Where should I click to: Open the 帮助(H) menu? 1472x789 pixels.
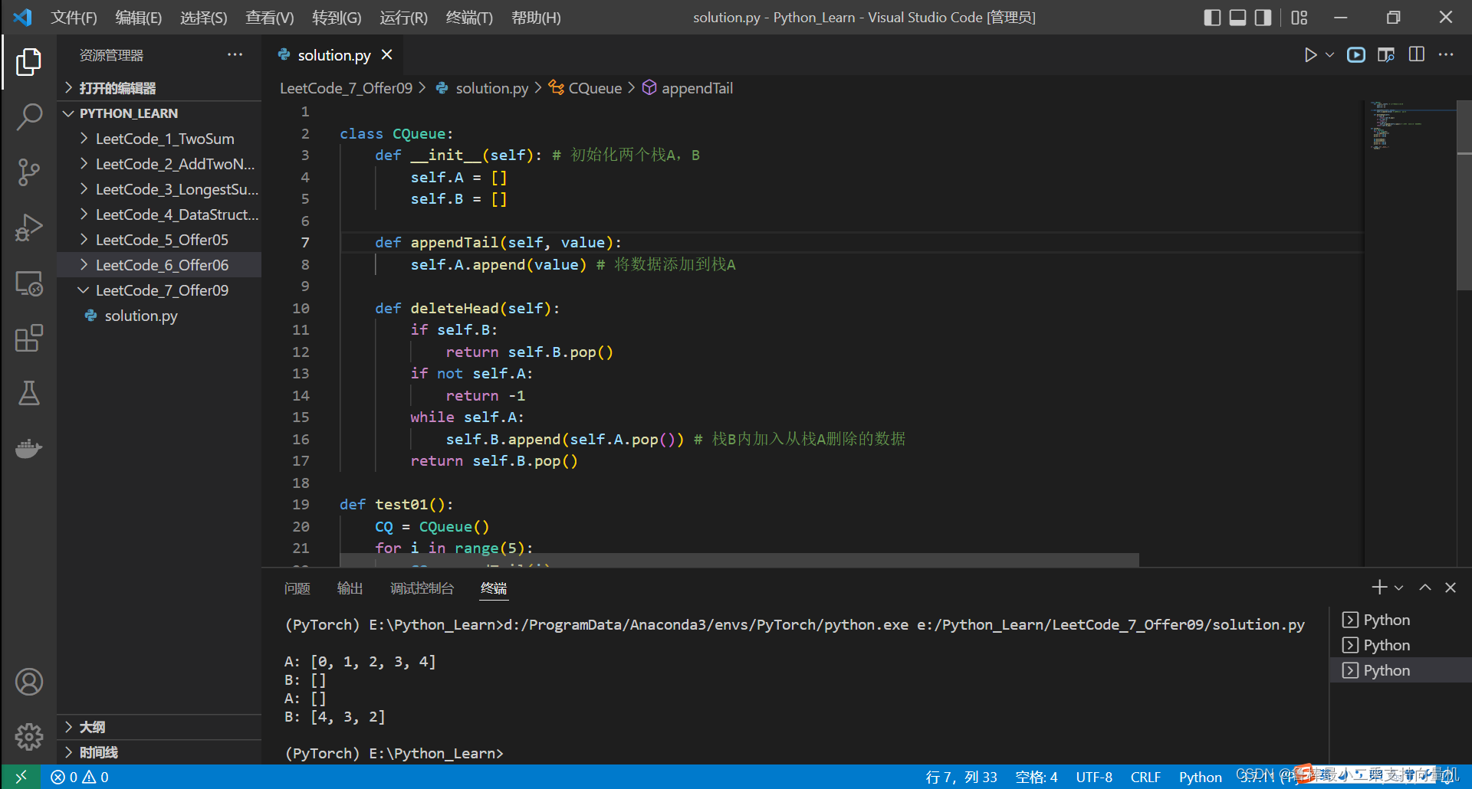[536, 18]
